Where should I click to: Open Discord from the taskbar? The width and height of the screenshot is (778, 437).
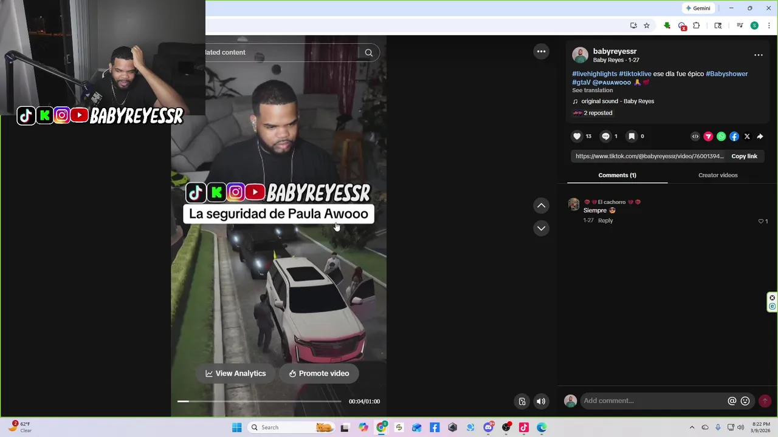(488, 428)
